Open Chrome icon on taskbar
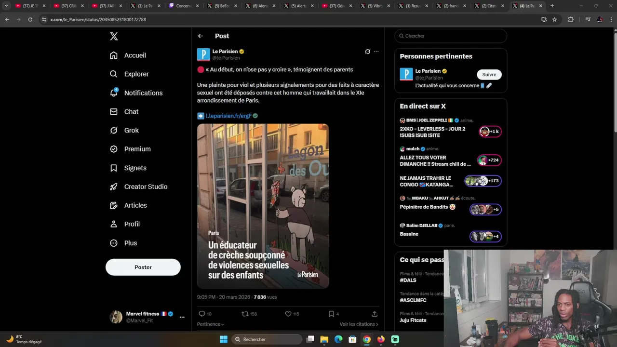Screen dimensions: 617x347 (x=367, y=339)
